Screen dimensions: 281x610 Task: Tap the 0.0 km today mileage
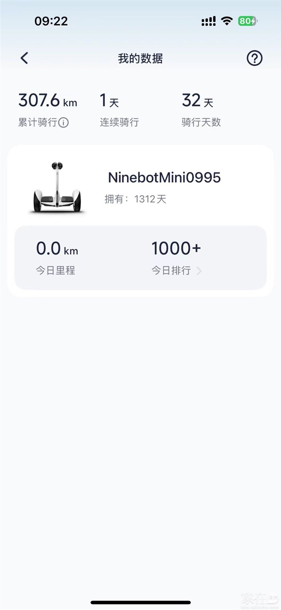point(57,249)
